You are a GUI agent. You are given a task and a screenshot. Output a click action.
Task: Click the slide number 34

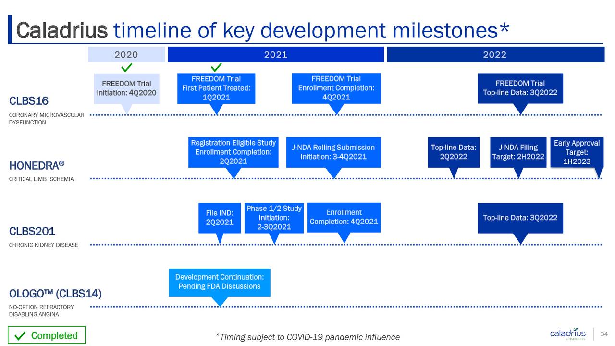pyautogui.click(x=605, y=334)
